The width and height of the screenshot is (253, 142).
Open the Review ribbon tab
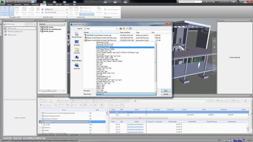[26, 4]
